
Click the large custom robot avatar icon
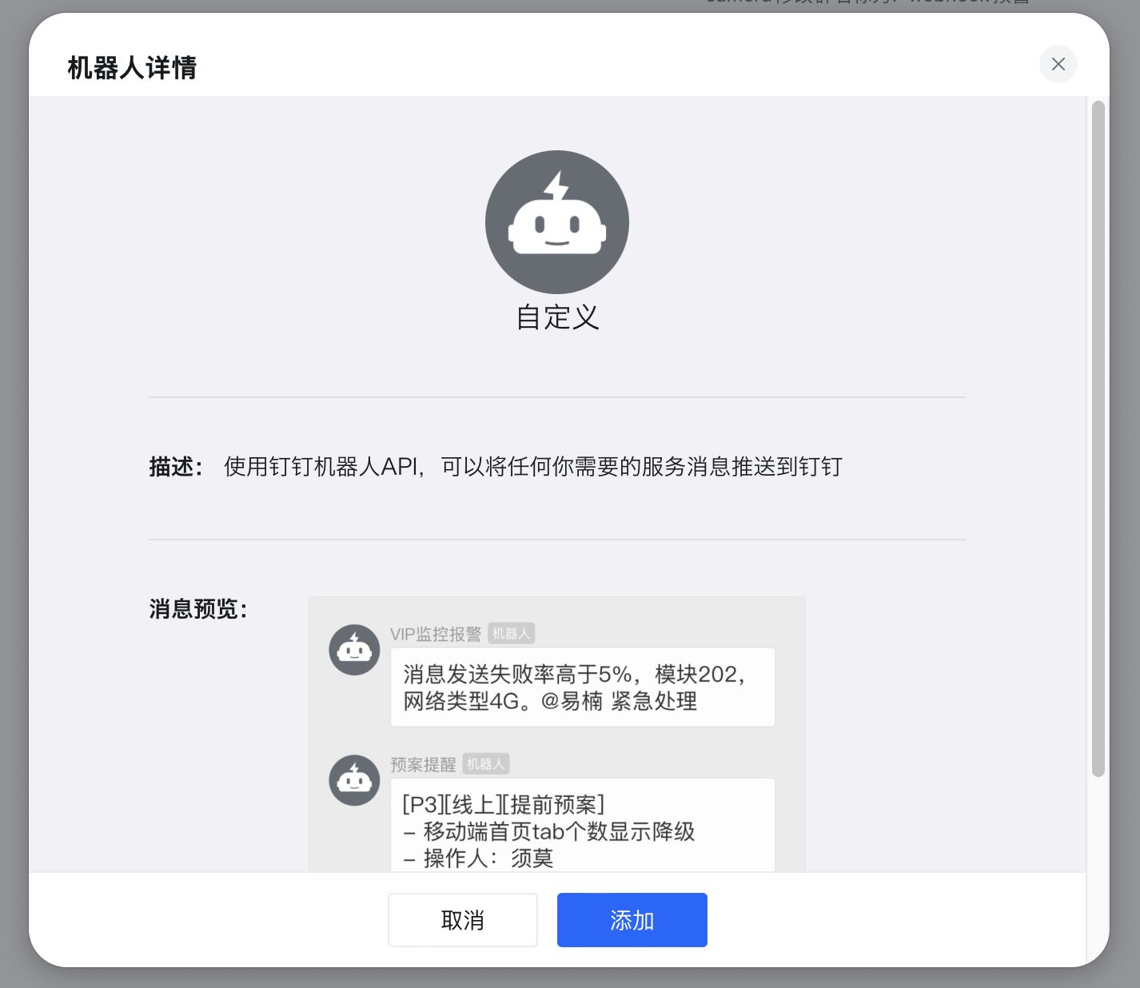pyautogui.click(x=556, y=221)
